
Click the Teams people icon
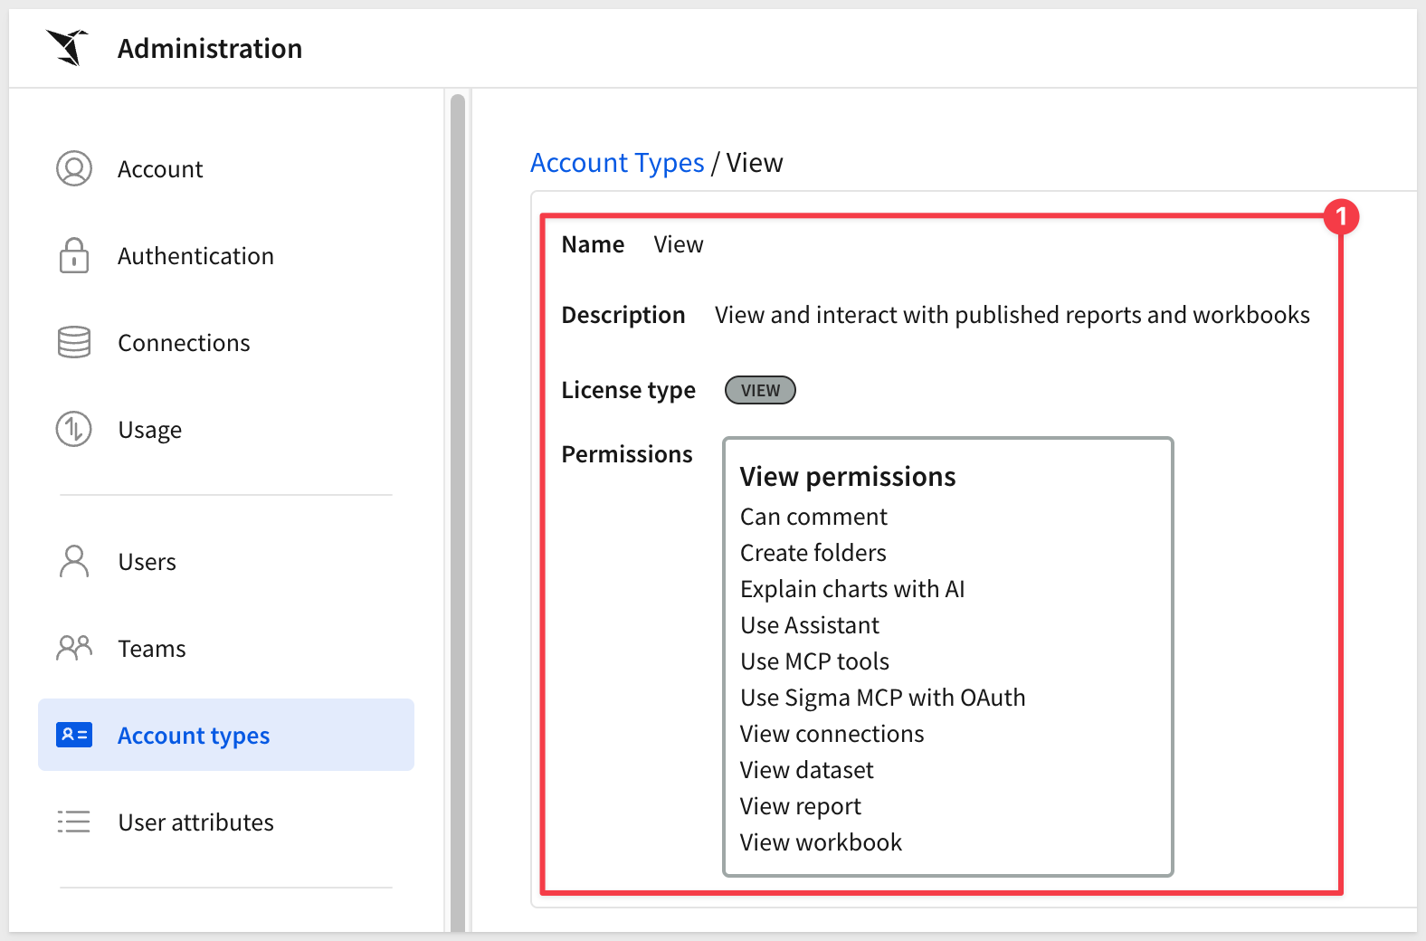[x=74, y=648]
